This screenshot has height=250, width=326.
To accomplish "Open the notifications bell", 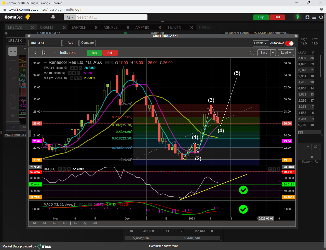I will coord(53,17).
